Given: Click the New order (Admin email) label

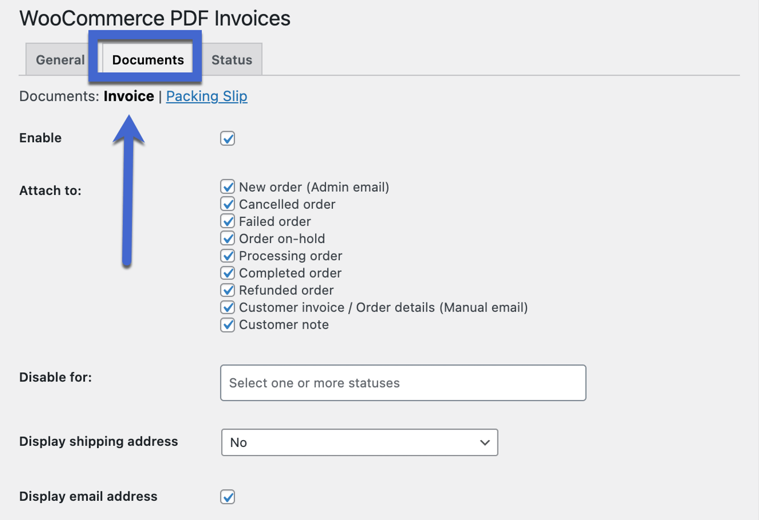Looking at the screenshot, I should (314, 187).
